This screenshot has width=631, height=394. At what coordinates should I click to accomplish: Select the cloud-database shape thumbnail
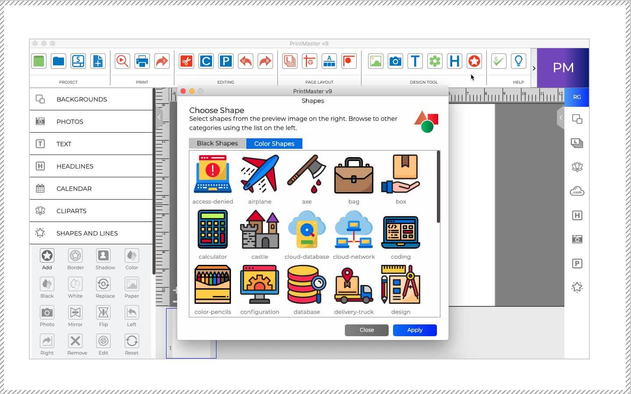pos(307,229)
